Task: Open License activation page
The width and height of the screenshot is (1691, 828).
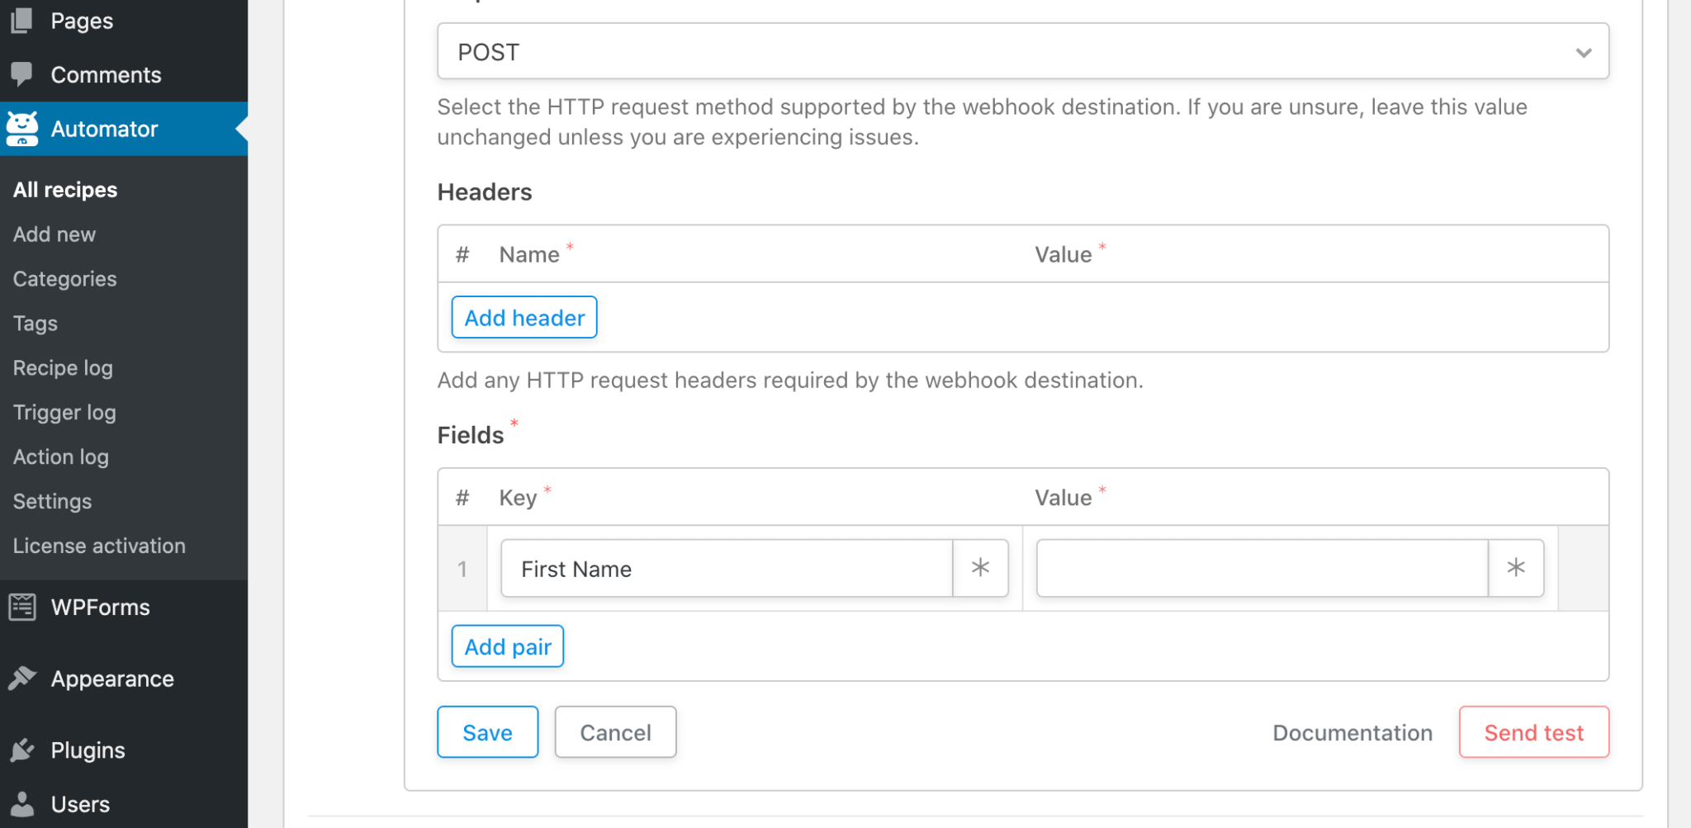Action: [x=99, y=546]
